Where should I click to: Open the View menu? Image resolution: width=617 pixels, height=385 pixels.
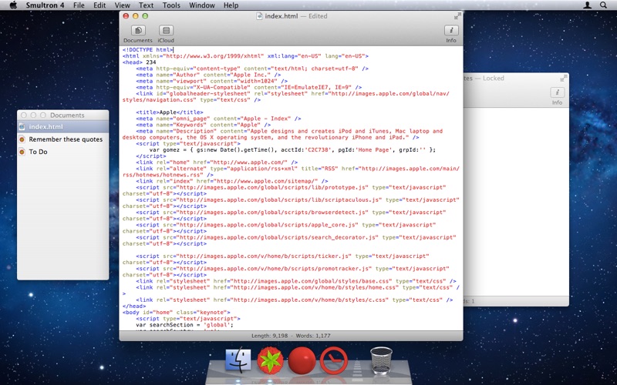tap(123, 5)
